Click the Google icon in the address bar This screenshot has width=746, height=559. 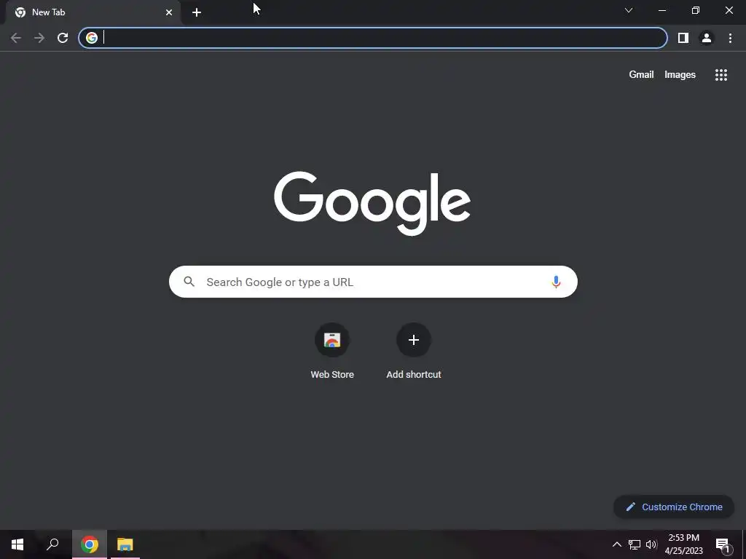pyautogui.click(x=92, y=38)
